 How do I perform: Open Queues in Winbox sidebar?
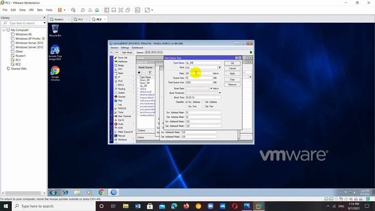(121, 97)
